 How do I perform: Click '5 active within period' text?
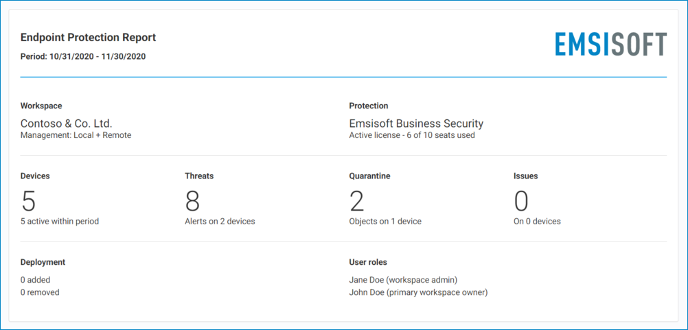pos(60,222)
